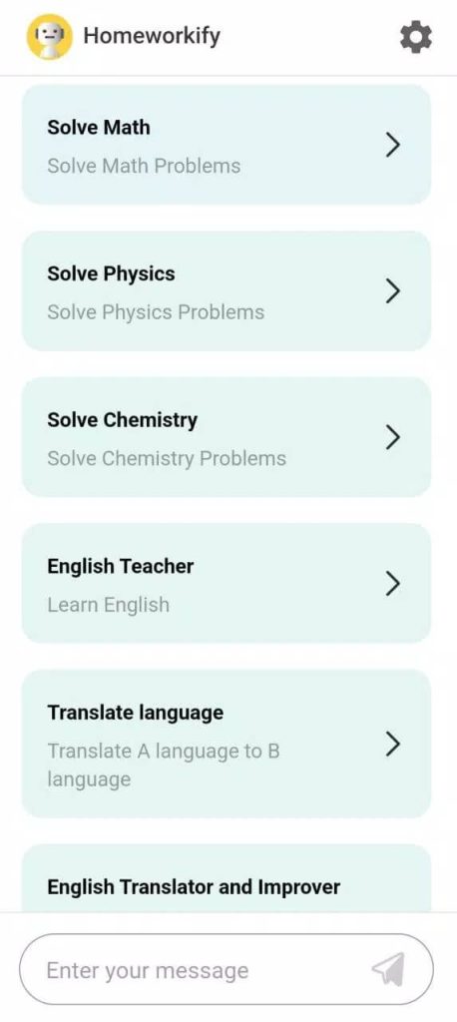Open the Solve Physics card title

[111, 273]
